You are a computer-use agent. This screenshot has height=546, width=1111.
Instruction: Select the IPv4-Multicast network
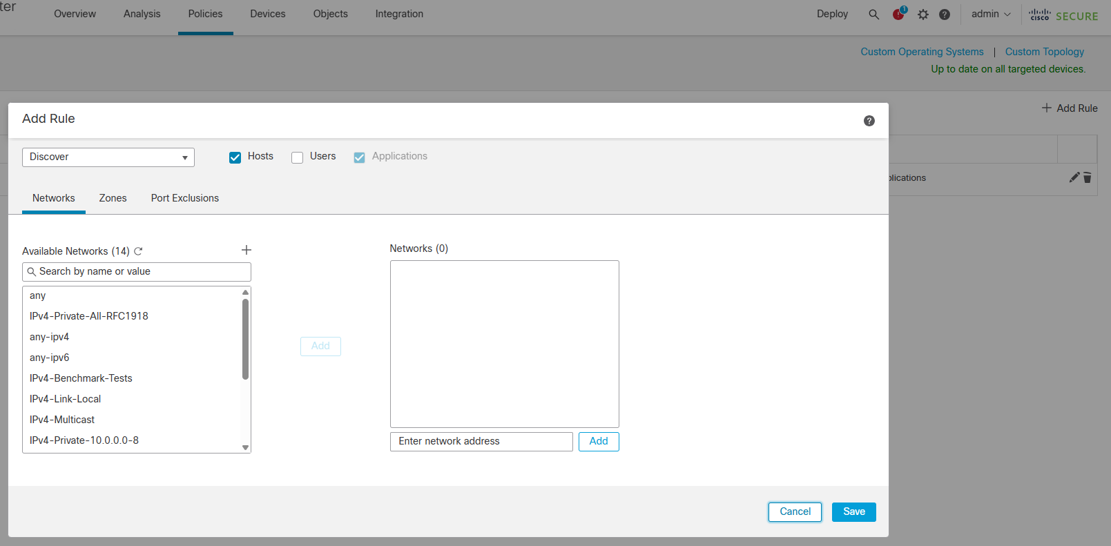point(132,420)
